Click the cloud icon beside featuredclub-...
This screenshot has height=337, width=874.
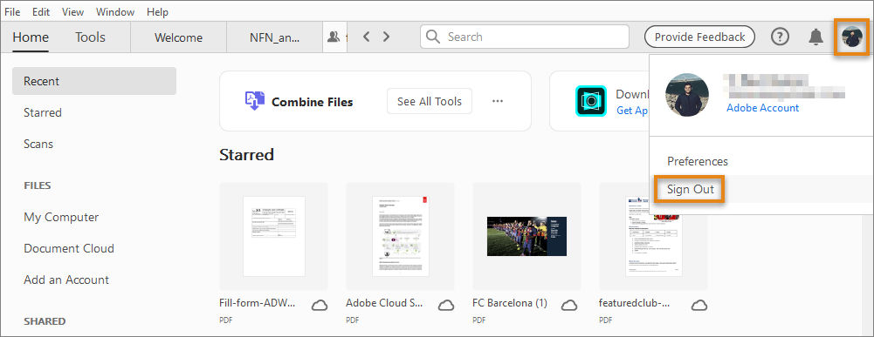(x=699, y=305)
